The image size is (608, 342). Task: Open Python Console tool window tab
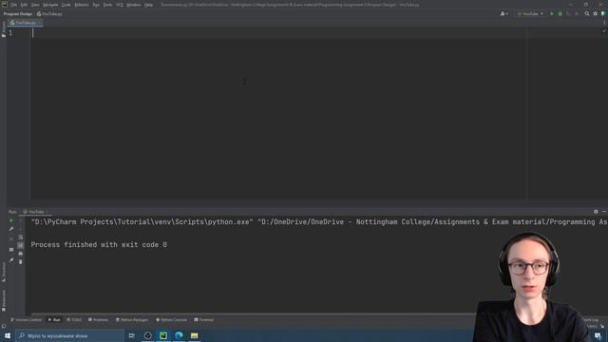click(x=171, y=320)
